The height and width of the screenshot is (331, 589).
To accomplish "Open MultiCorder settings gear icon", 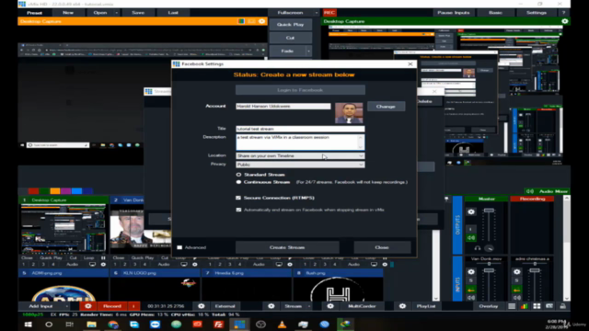I will coord(330,306).
